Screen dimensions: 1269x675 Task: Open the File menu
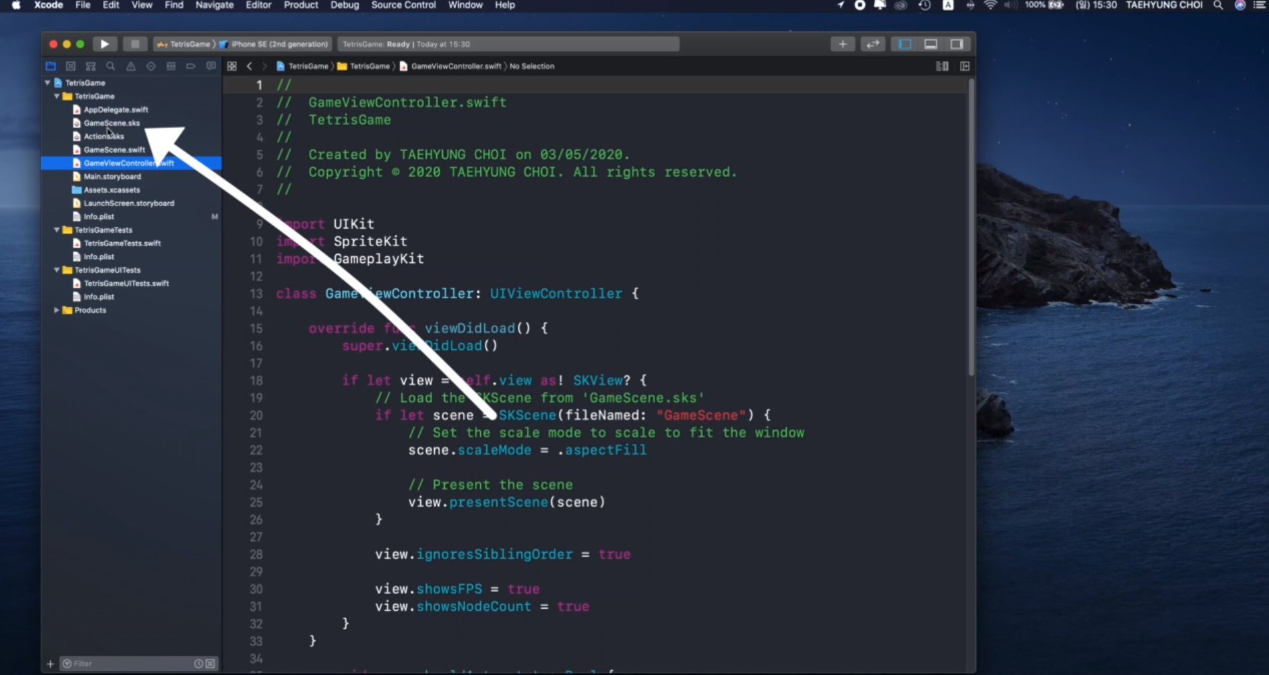[x=83, y=5]
